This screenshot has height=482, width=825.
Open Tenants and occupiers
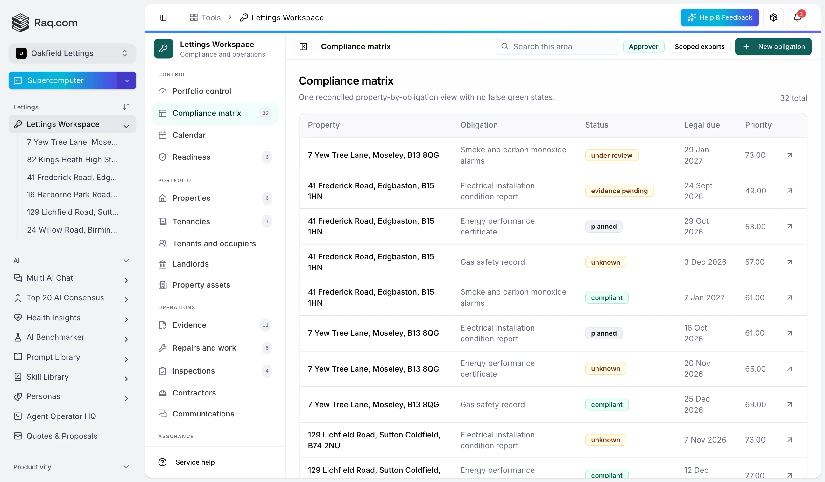click(x=215, y=243)
